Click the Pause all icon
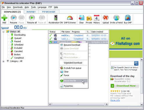 pyautogui.click(x=42, y=18)
